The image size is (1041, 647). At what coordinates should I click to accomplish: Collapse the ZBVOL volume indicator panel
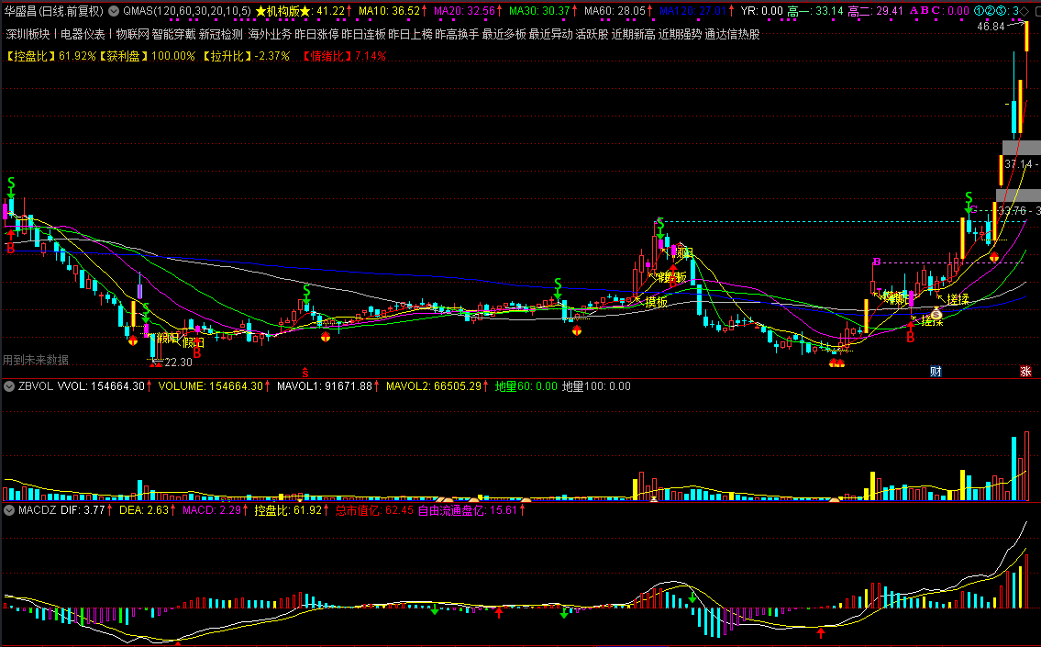coord(9,386)
